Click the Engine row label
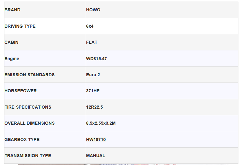Viewport: 240px width, 165px height. click(x=12, y=59)
